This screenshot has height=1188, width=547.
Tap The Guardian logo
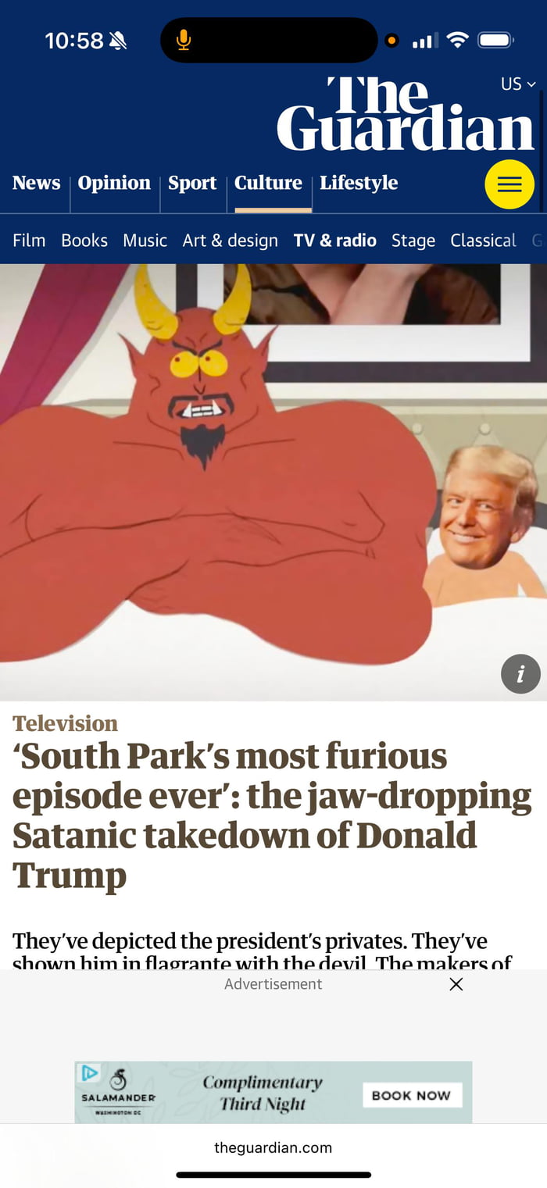click(406, 114)
